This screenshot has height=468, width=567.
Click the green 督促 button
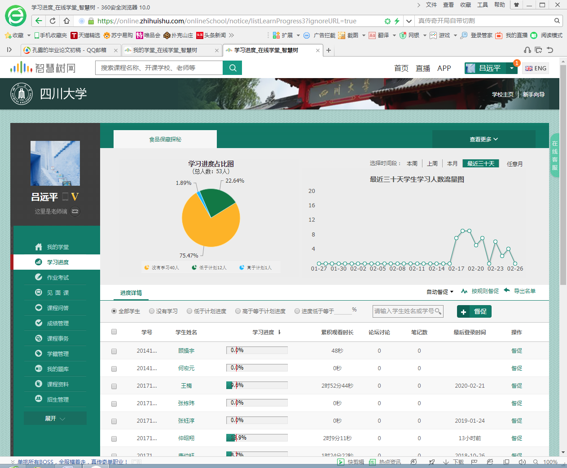[x=474, y=311]
